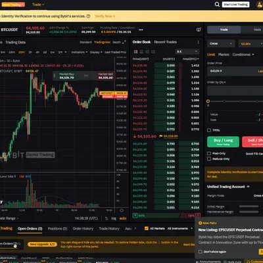The image size is (263, 263).
Task: Click the Order Price input field
Action: (235, 71)
